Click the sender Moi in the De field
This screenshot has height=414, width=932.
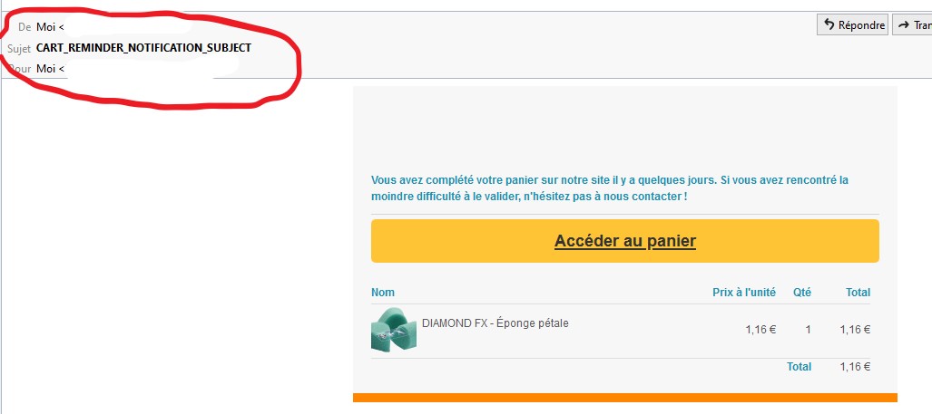click(45, 26)
